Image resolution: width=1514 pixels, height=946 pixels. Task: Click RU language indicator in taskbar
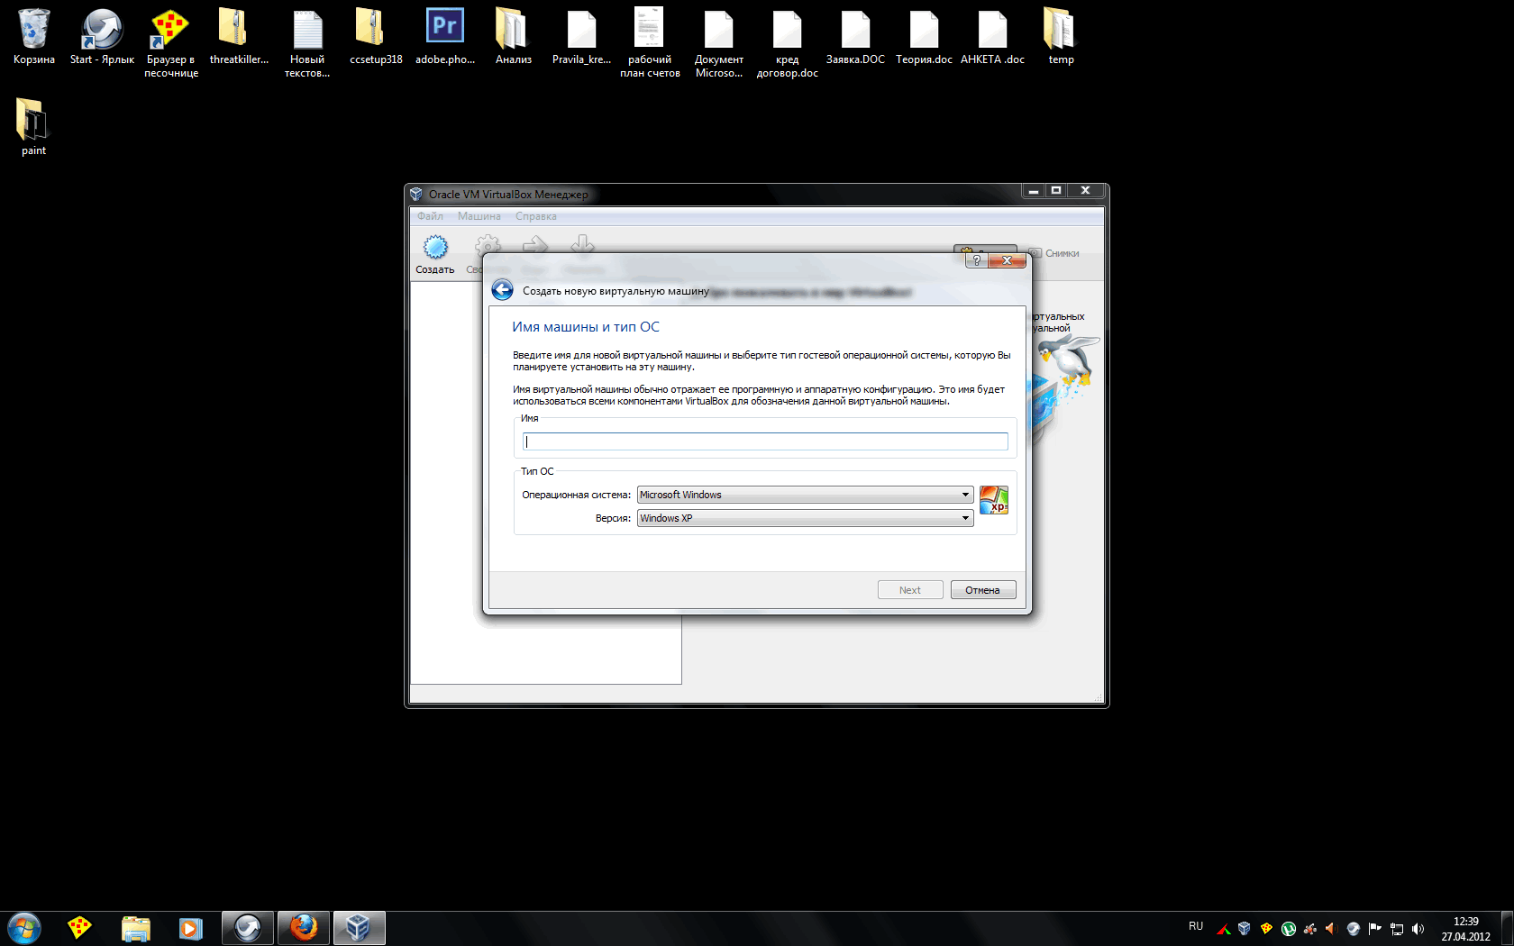point(1195,926)
